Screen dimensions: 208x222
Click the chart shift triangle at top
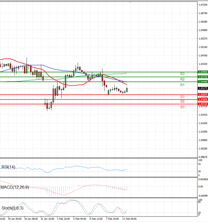[130, 2]
